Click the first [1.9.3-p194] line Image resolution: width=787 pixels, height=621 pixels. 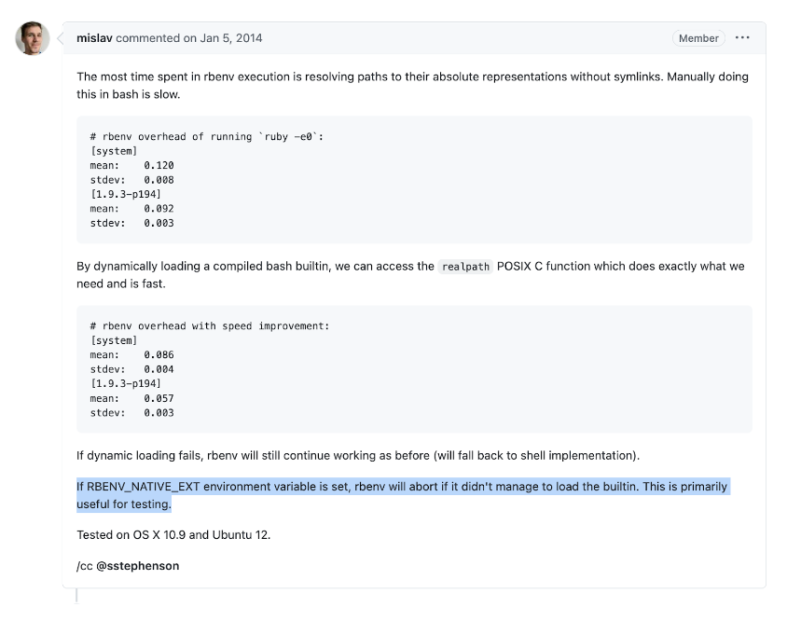click(126, 194)
